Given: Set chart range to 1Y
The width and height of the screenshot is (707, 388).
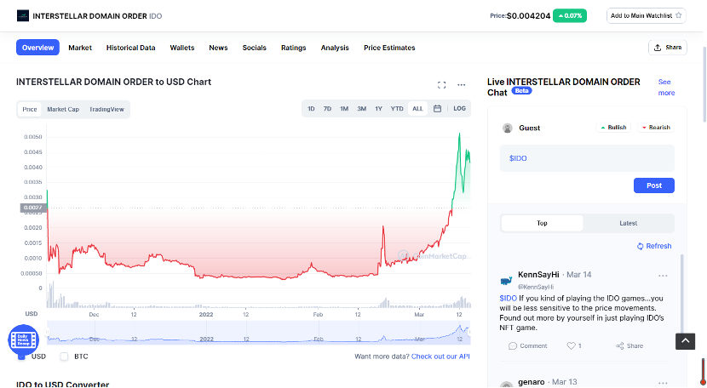Looking at the screenshot, I should pos(379,109).
